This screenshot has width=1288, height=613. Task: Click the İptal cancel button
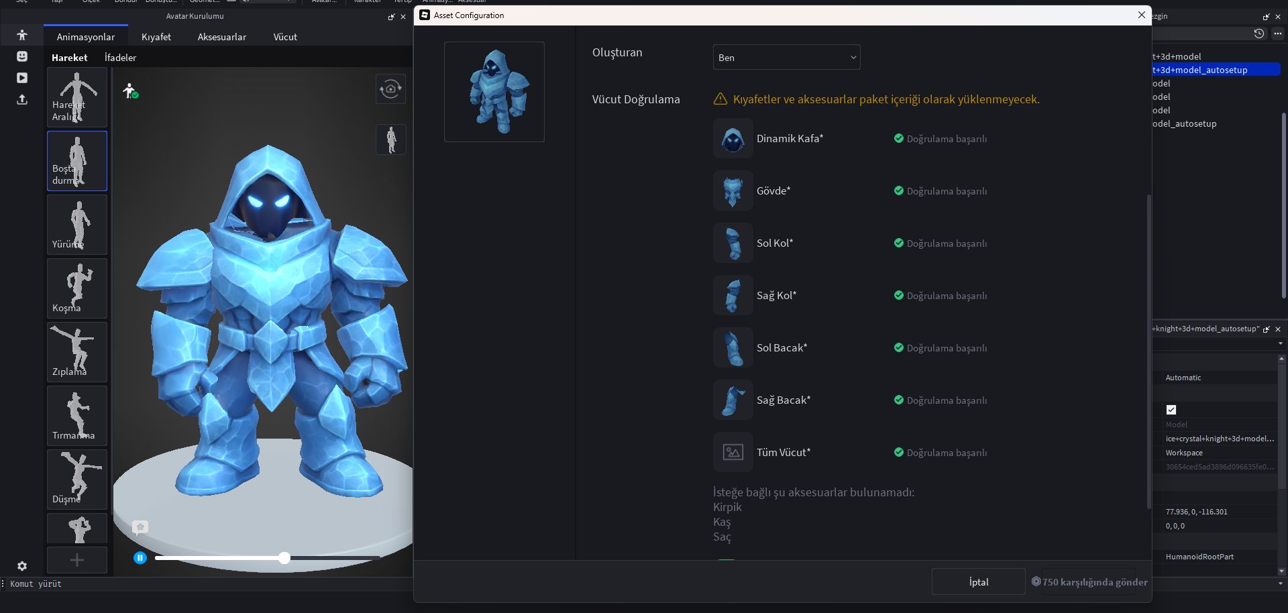pyautogui.click(x=979, y=581)
